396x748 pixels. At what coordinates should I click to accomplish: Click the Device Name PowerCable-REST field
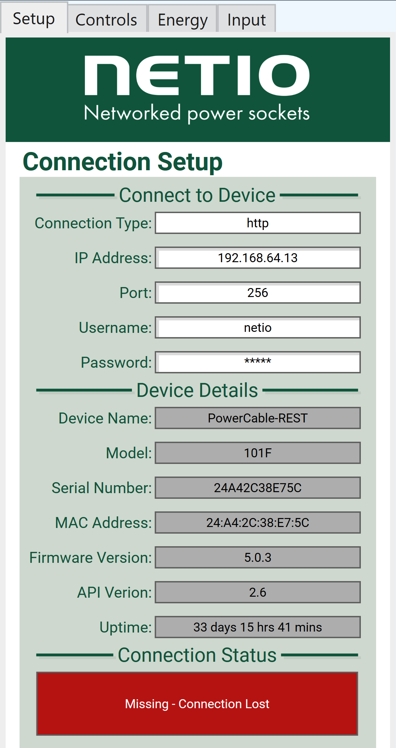click(258, 418)
